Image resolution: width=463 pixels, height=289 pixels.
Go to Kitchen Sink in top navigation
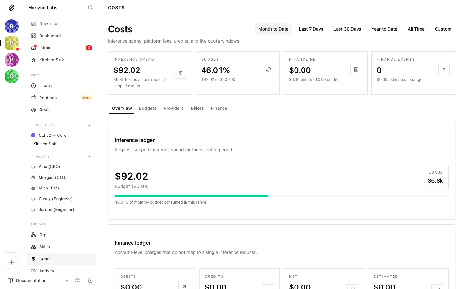tap(62, 60)
